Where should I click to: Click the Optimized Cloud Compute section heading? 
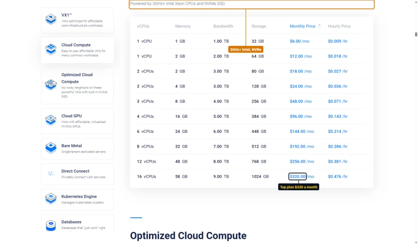tap(188, 236)
